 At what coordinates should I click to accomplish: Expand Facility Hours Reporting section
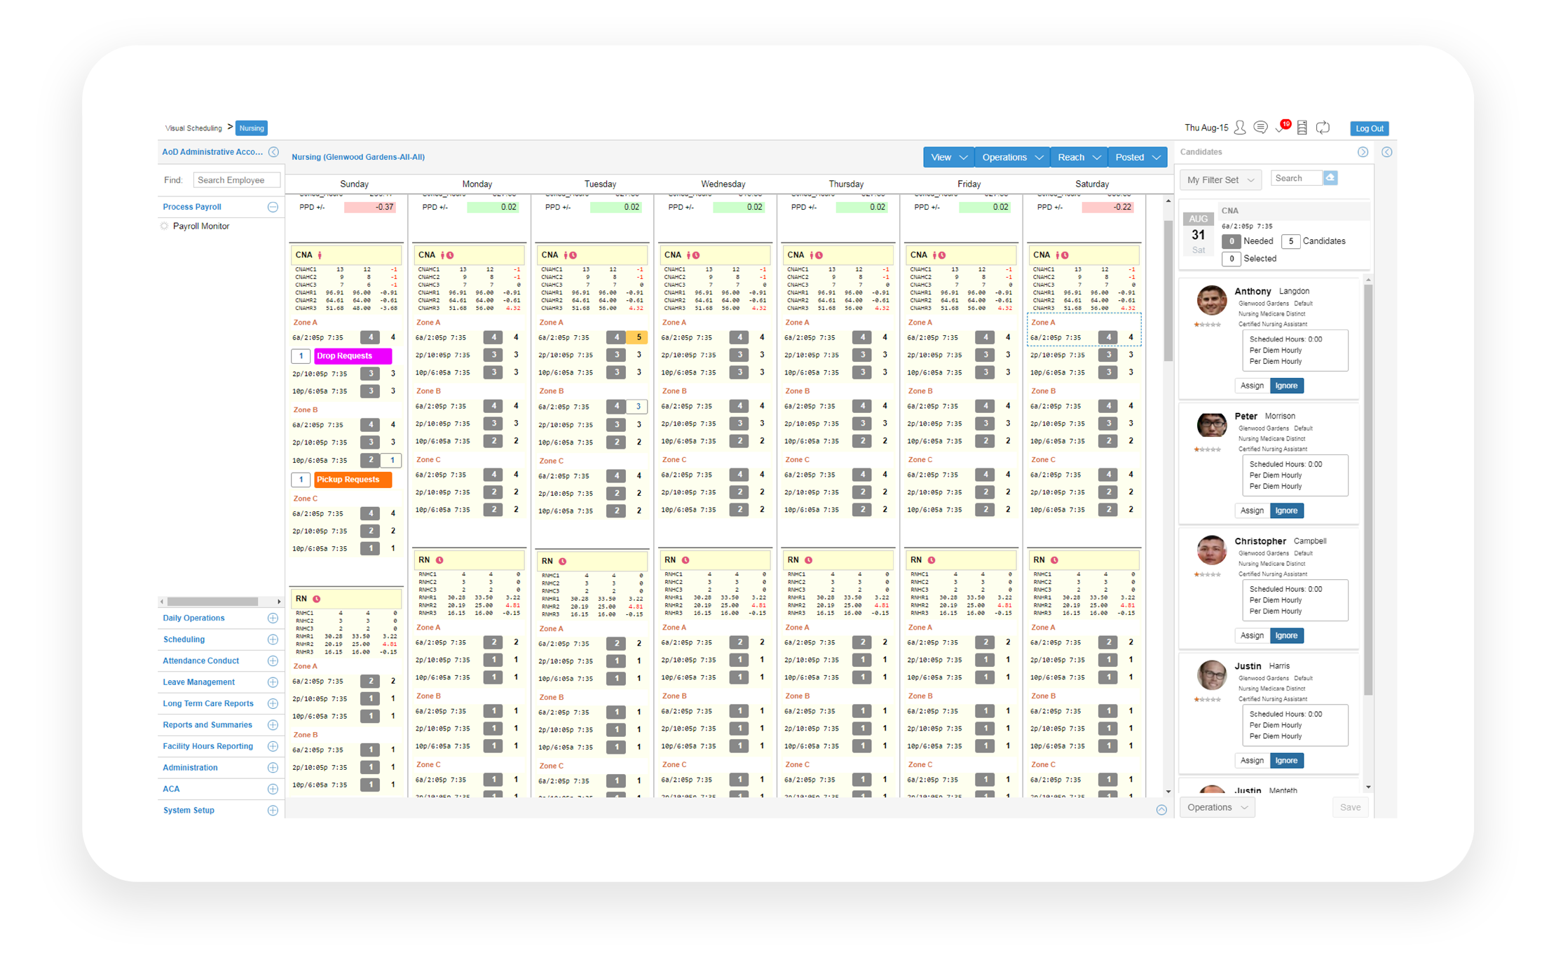pyautogui.click(x=273, y=747)
